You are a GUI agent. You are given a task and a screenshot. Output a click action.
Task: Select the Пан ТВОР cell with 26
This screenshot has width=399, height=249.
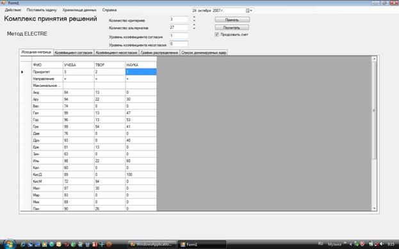coord(110,208)
